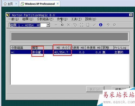Open the 工具(T) menu
Image resolution: width=135 pixels, height=106 pixels.
76,19
